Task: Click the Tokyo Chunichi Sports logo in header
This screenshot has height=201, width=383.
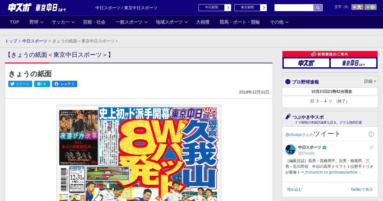Action: 51,8
